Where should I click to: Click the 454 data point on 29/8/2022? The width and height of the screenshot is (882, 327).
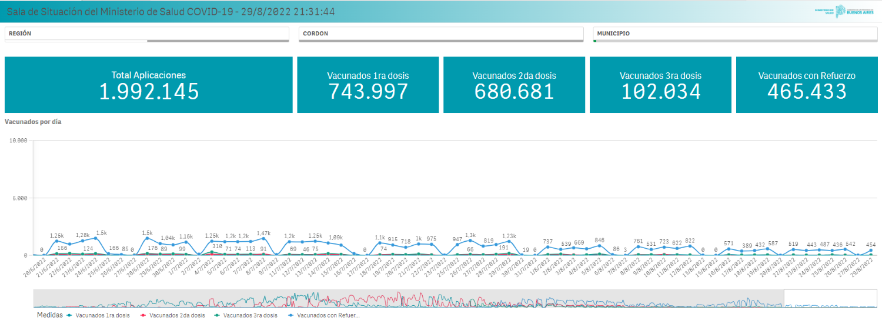(871, 250)
